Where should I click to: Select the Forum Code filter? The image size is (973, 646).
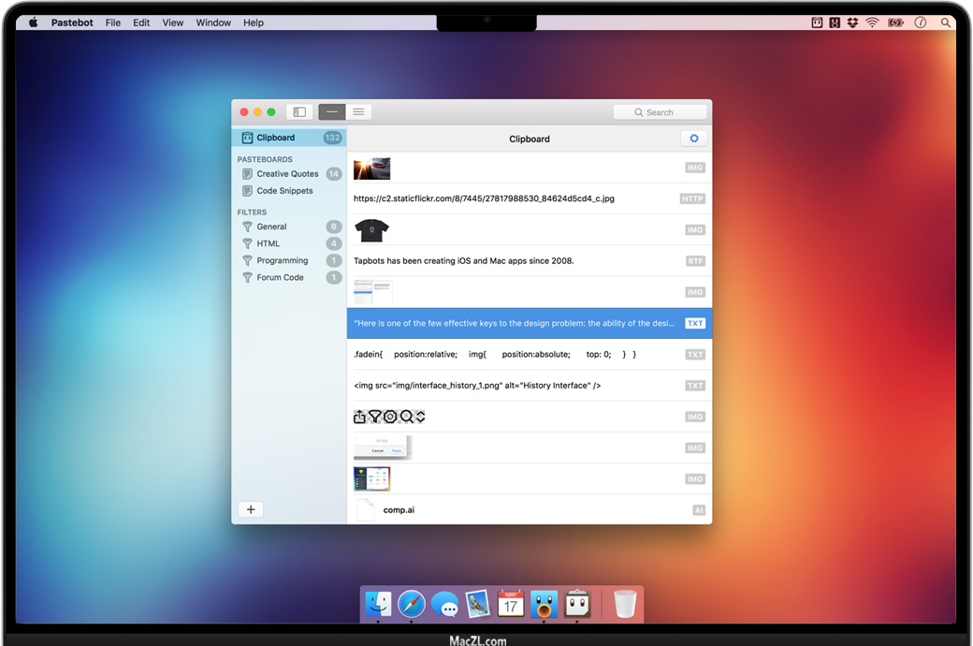point(280,278)
